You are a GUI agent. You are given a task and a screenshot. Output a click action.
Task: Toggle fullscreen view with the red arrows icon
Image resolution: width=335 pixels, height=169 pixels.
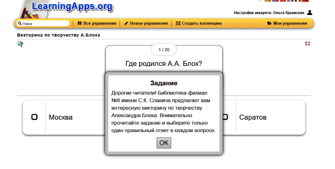(307, 44)
